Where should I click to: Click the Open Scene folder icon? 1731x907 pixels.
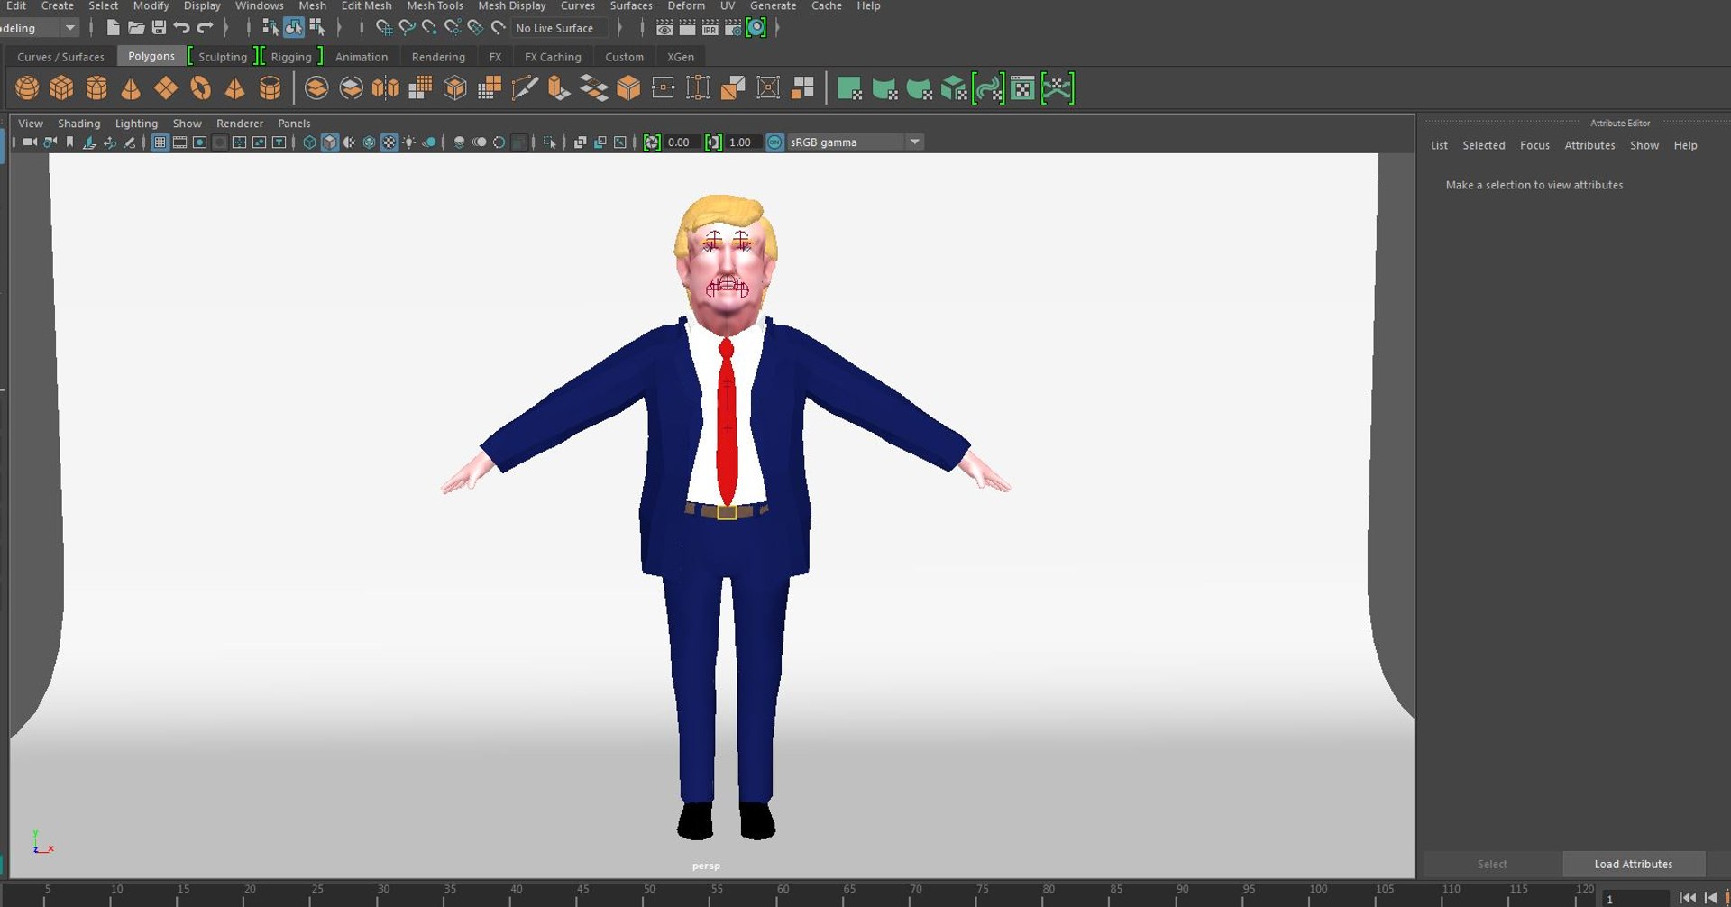pyautogui.click(x=136, y=28)
